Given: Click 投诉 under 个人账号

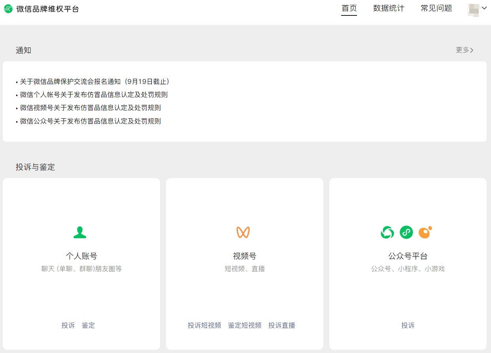Looking at the screenshot, I should point(68,325).
